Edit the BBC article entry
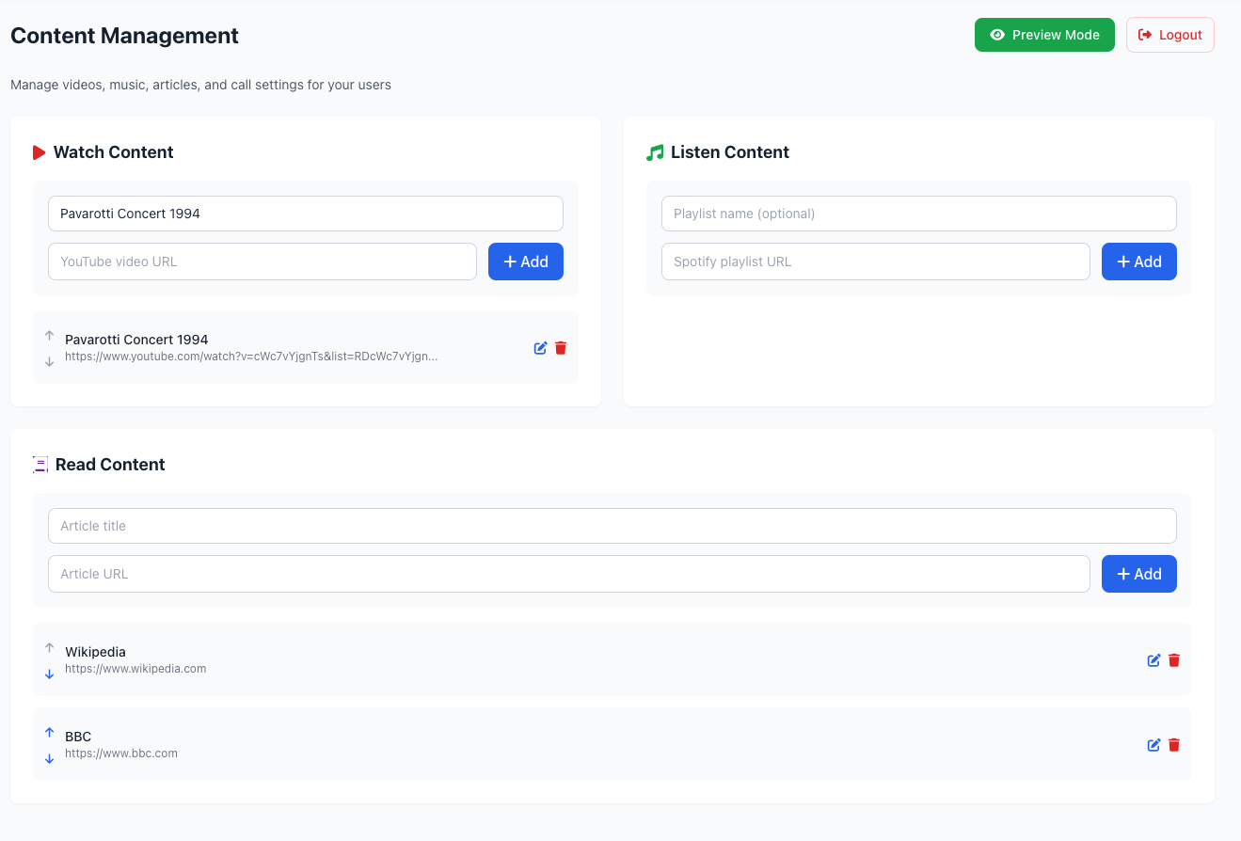This screenshot has height=841, width=1241. point(1153,745)
